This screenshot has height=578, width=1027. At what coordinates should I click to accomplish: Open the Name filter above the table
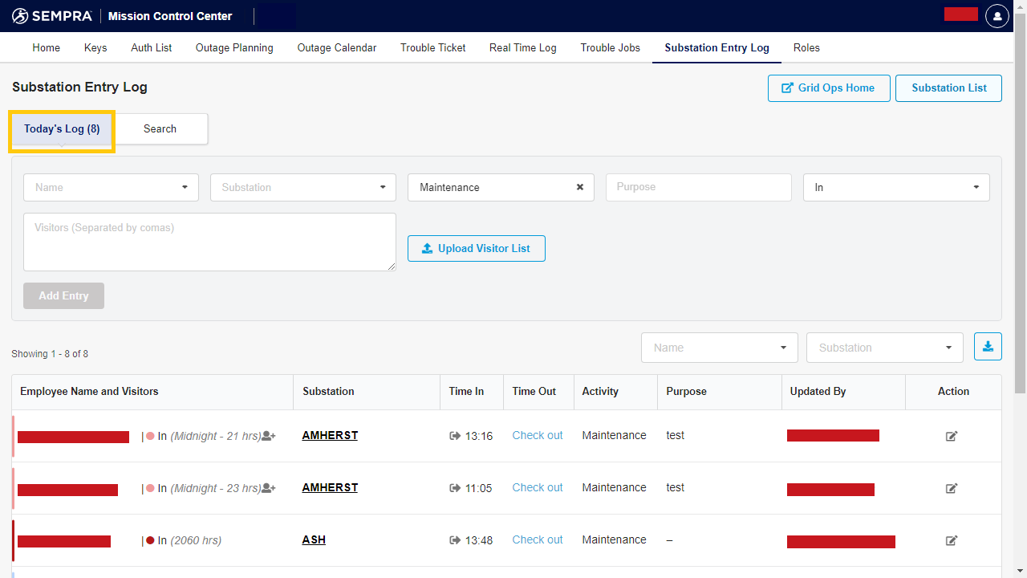[719, 348]
